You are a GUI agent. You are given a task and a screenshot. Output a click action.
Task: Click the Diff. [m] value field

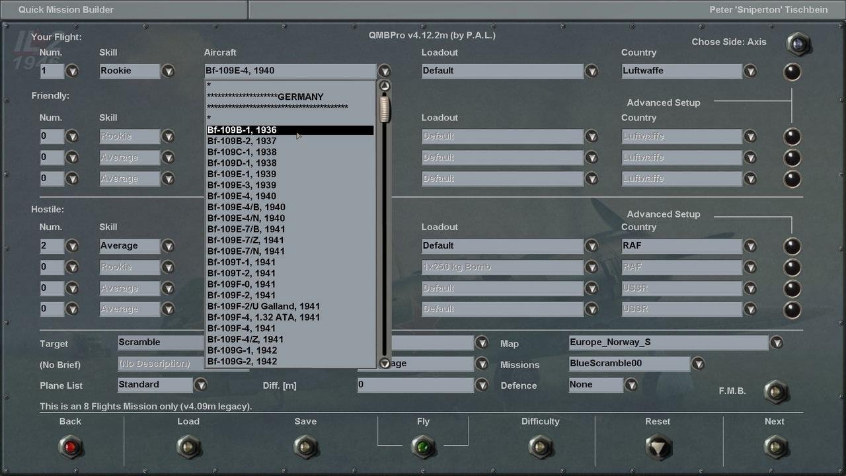[415, 384]
